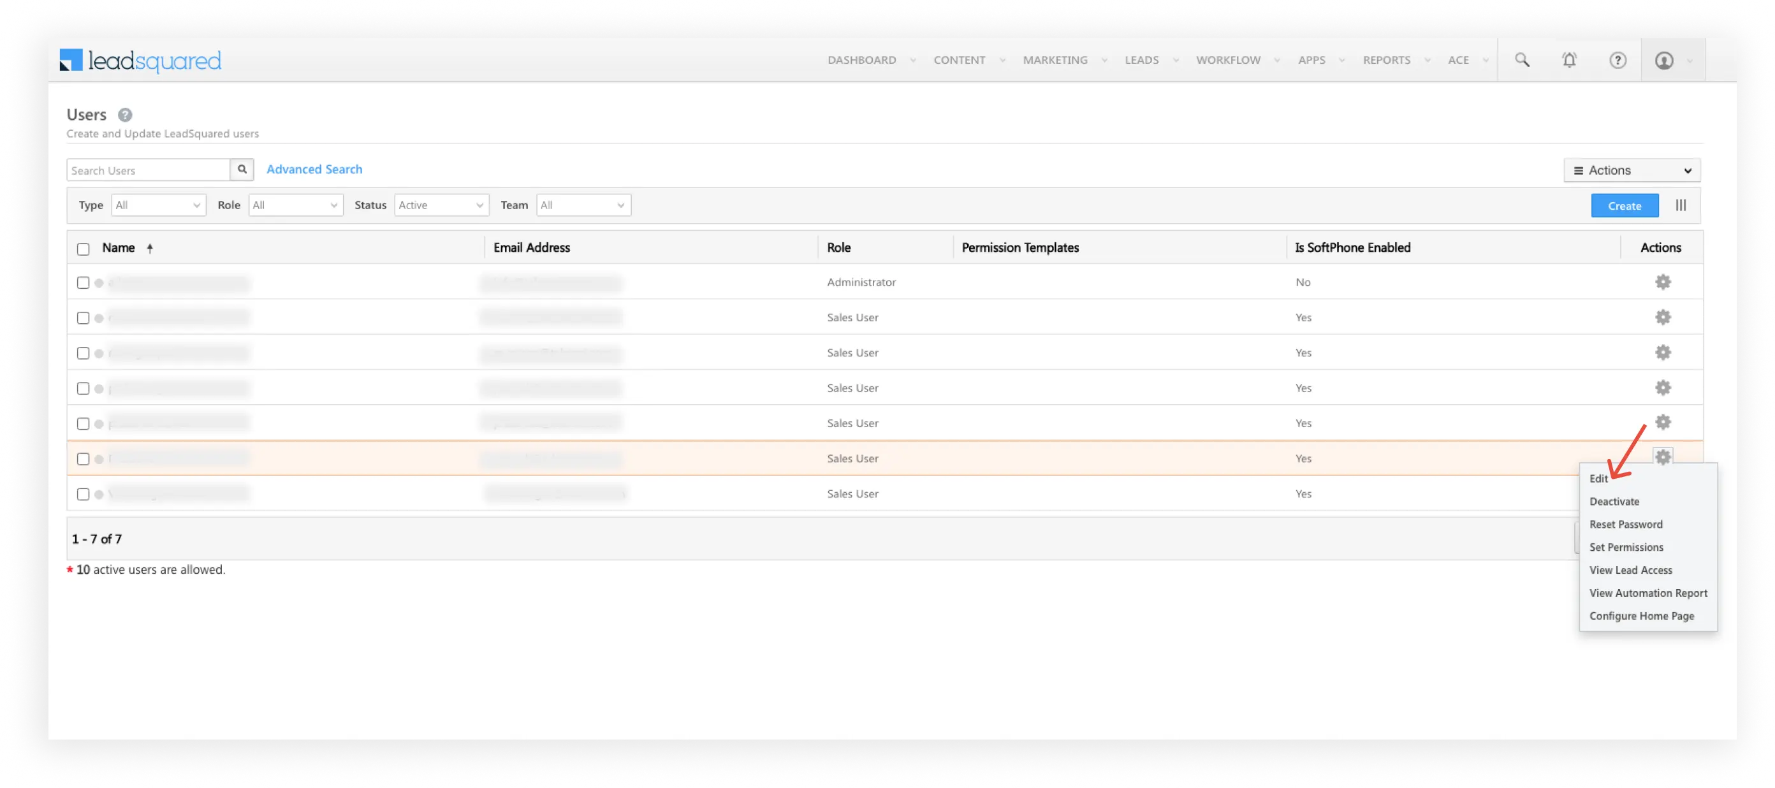Viewport: 1775px width, 788px height.
Task: Open the notifications bell
Action: 1569,60
